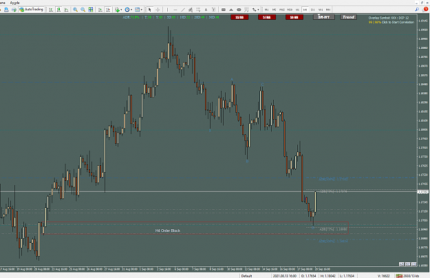The image size is (430, 278).
Task: Click the ADR percentage readout
Action: (131, 17)
